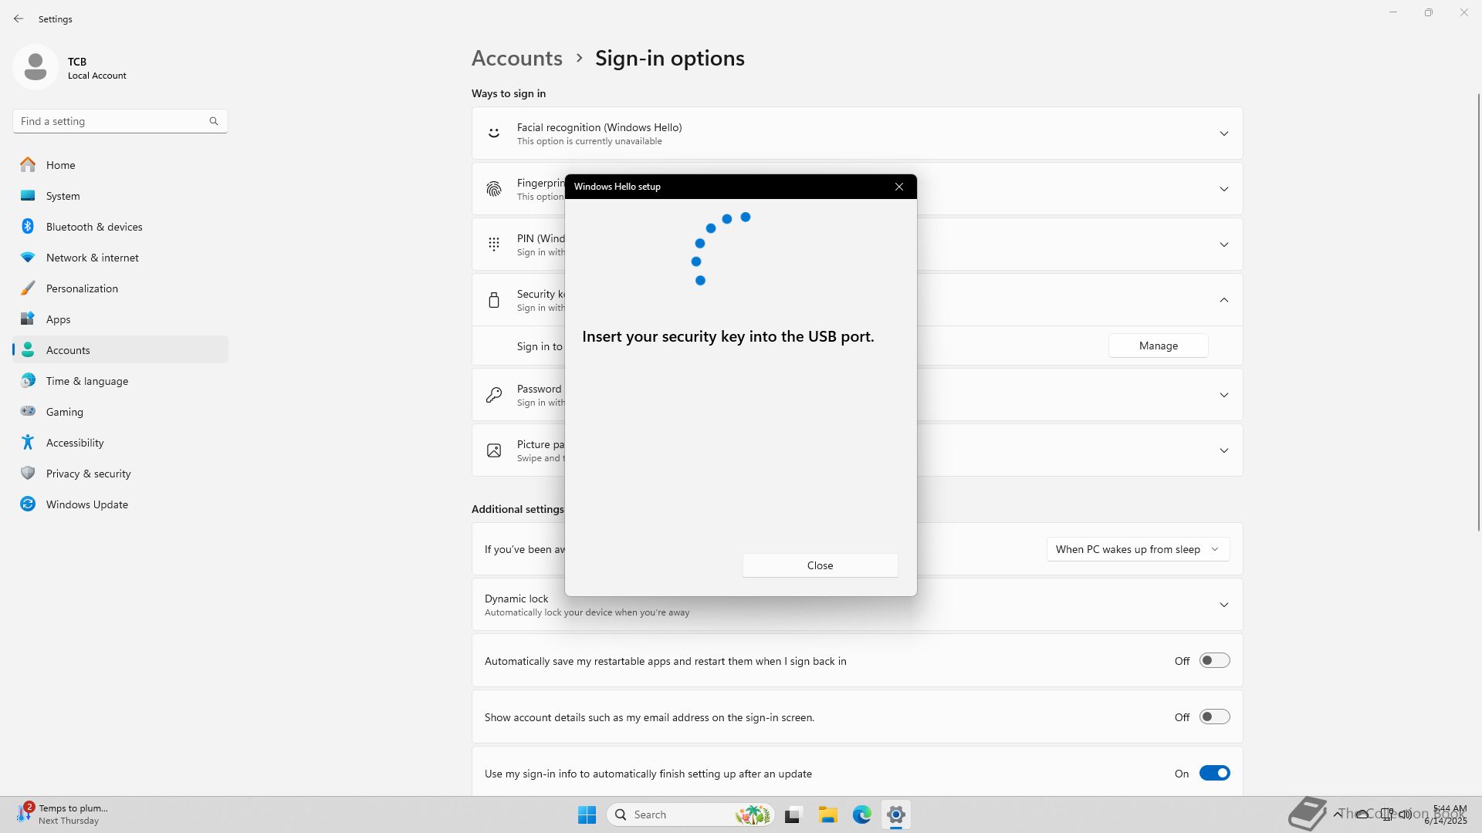
Task: Click the Manage security key button
Action: tap(1158, 346)
